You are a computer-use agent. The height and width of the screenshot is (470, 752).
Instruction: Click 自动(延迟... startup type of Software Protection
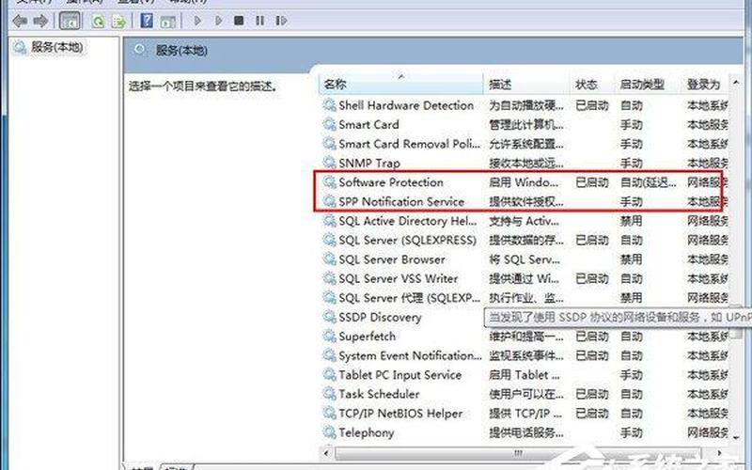pos(648,182)
